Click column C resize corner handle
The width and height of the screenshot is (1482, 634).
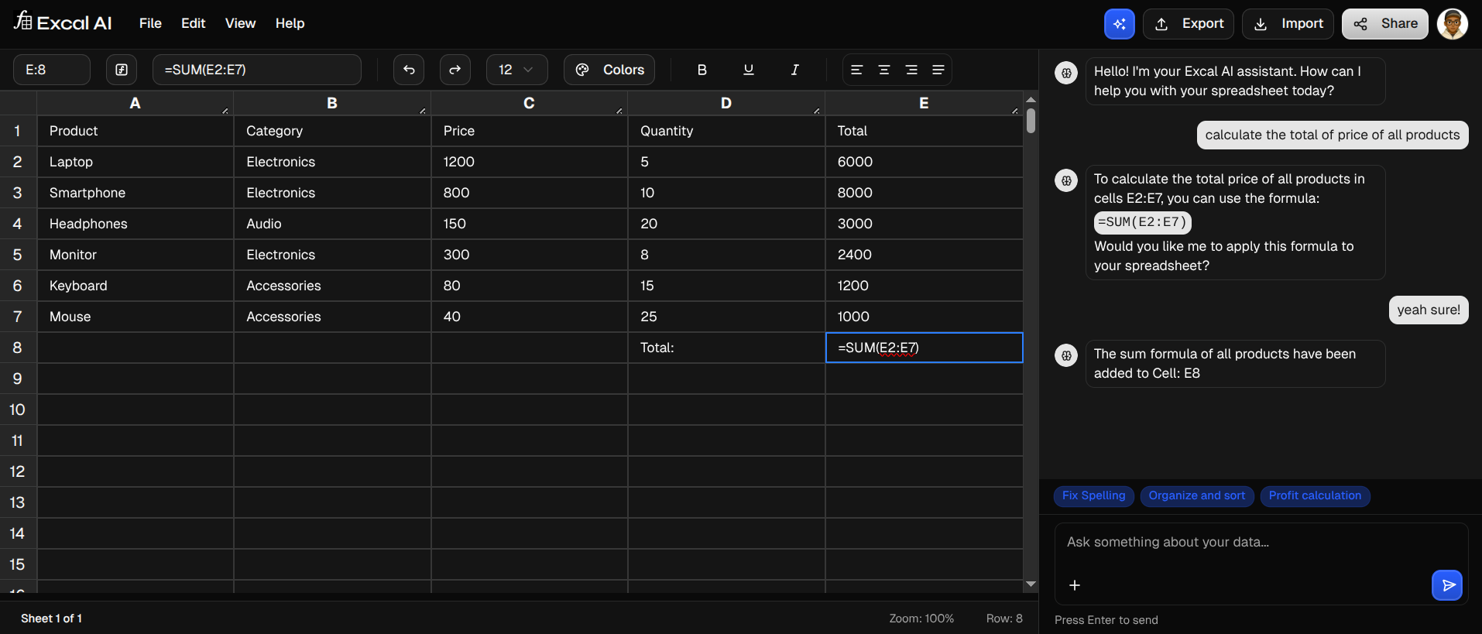coord(619,111)
